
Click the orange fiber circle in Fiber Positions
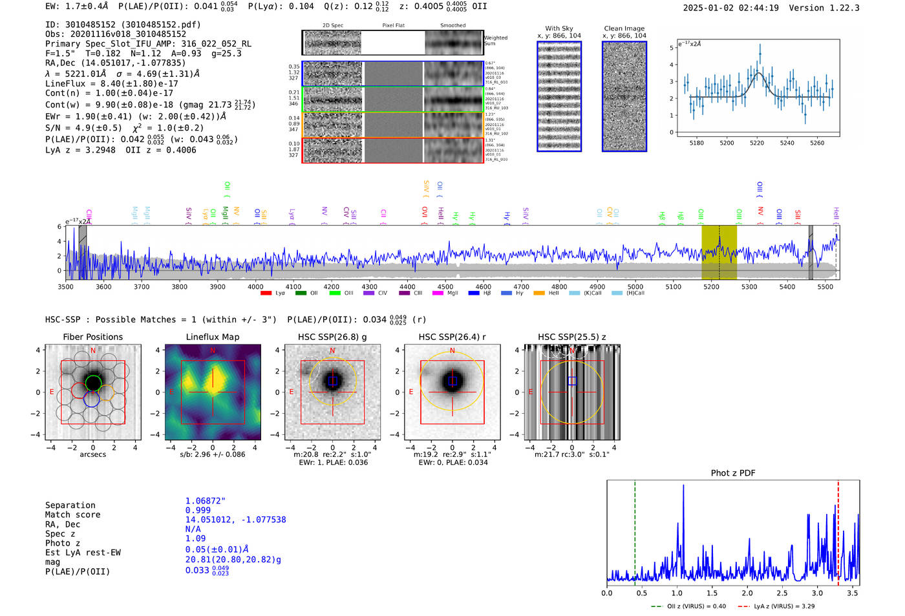107,392
